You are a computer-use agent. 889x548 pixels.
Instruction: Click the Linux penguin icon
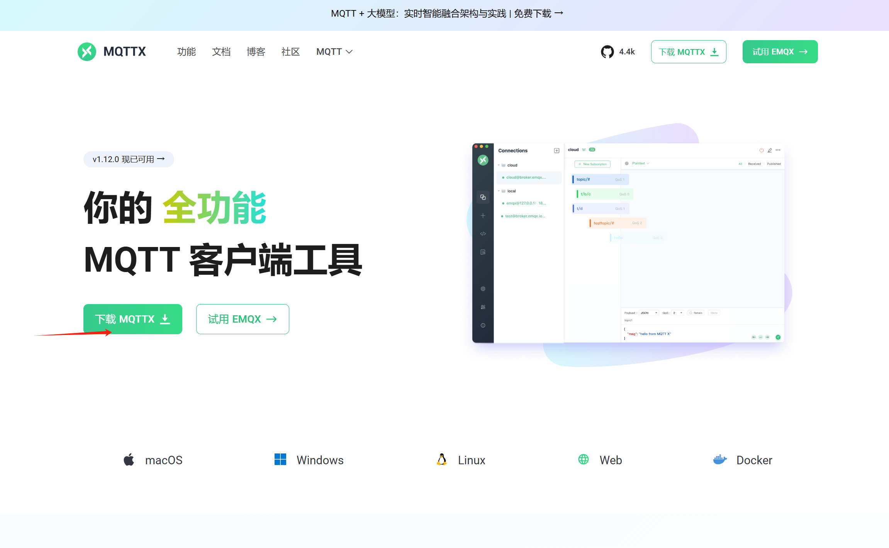pos(442,459)
